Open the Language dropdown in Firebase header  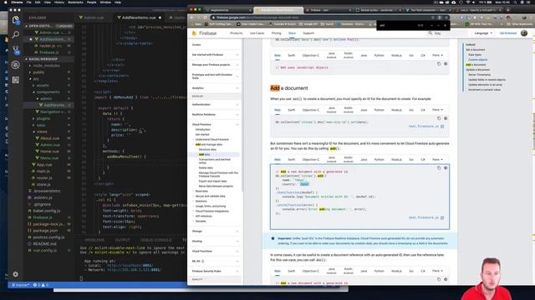click(483, 33)
